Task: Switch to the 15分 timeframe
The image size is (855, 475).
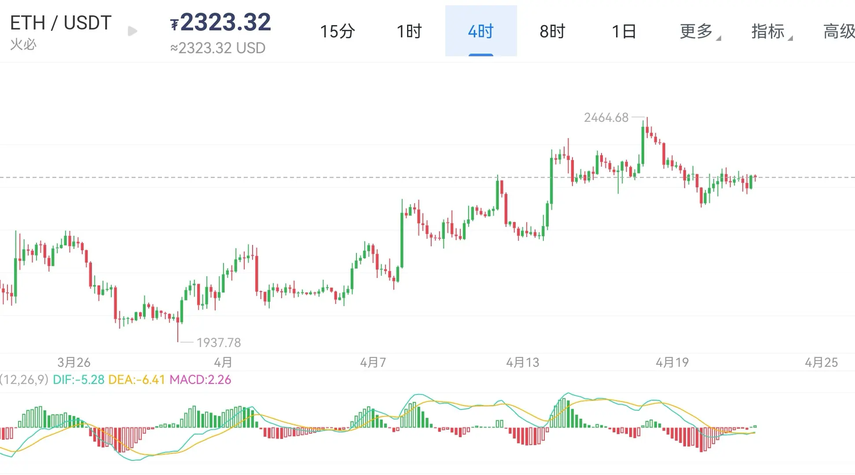Action: [337, 31]
